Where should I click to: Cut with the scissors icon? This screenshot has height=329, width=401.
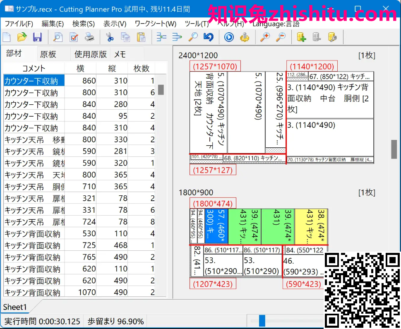[x=110, y=37]
